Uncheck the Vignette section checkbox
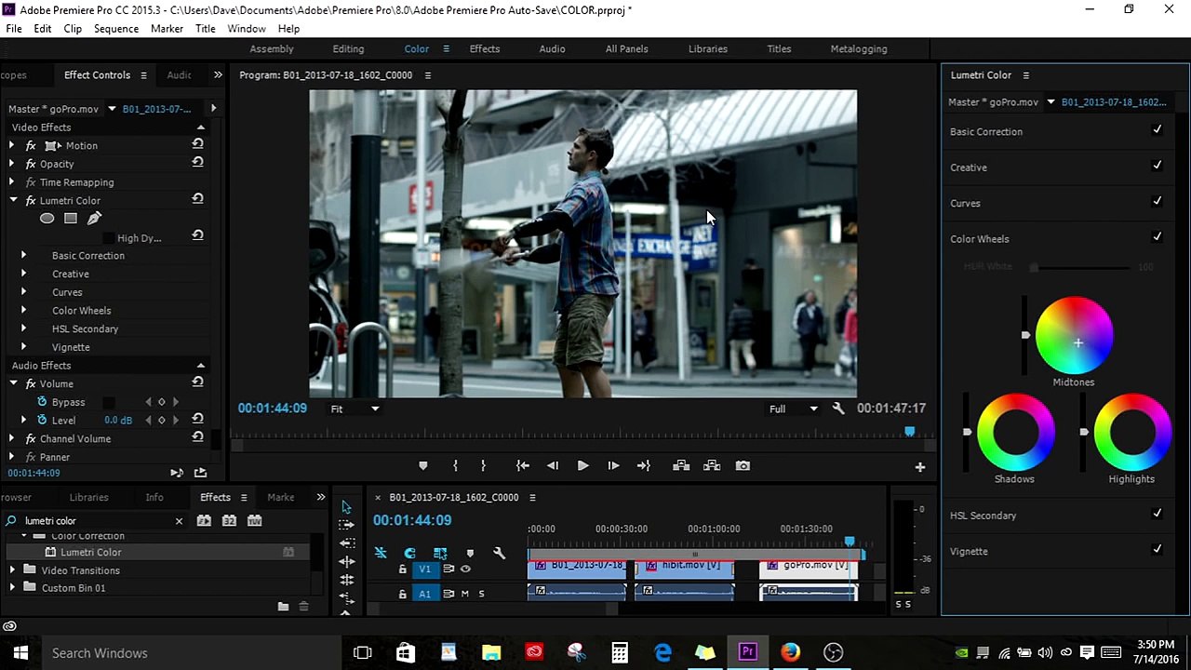 [1157, 550]
